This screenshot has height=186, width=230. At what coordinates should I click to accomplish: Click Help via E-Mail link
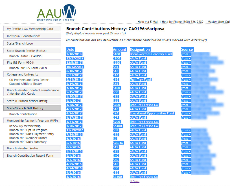[x=148, y=22]
